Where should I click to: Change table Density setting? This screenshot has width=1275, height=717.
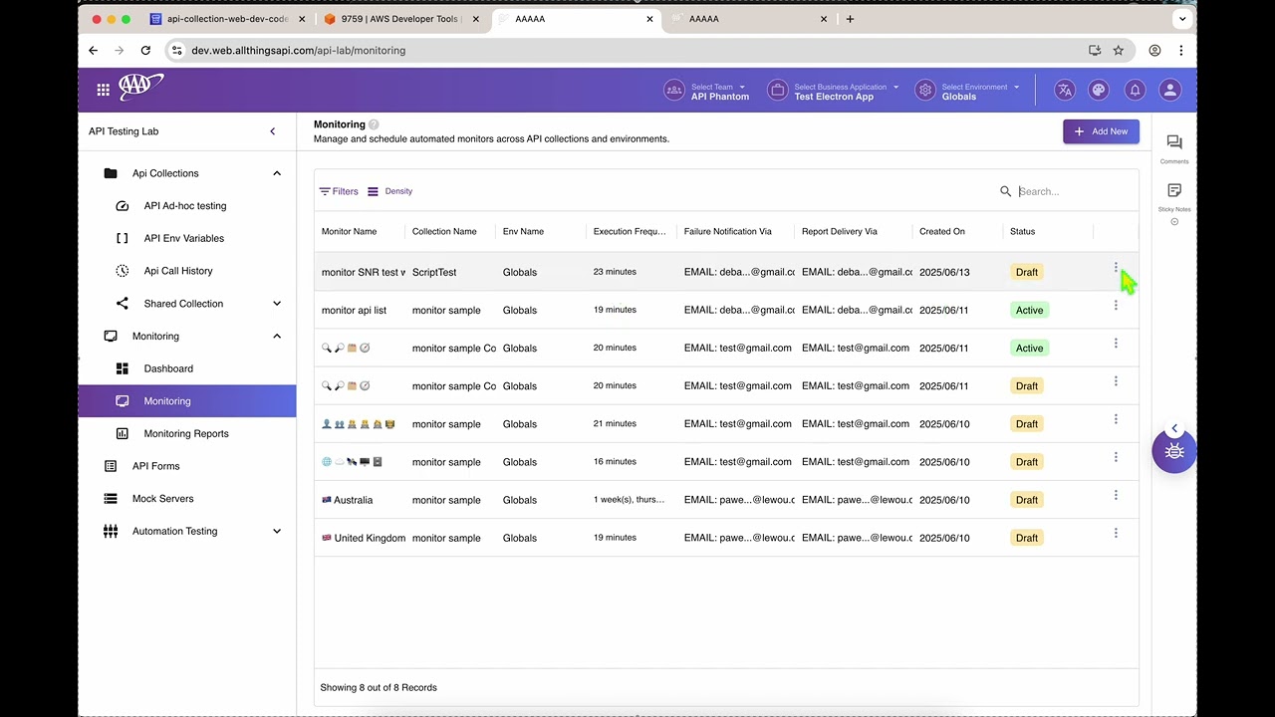tap(389, 191)
